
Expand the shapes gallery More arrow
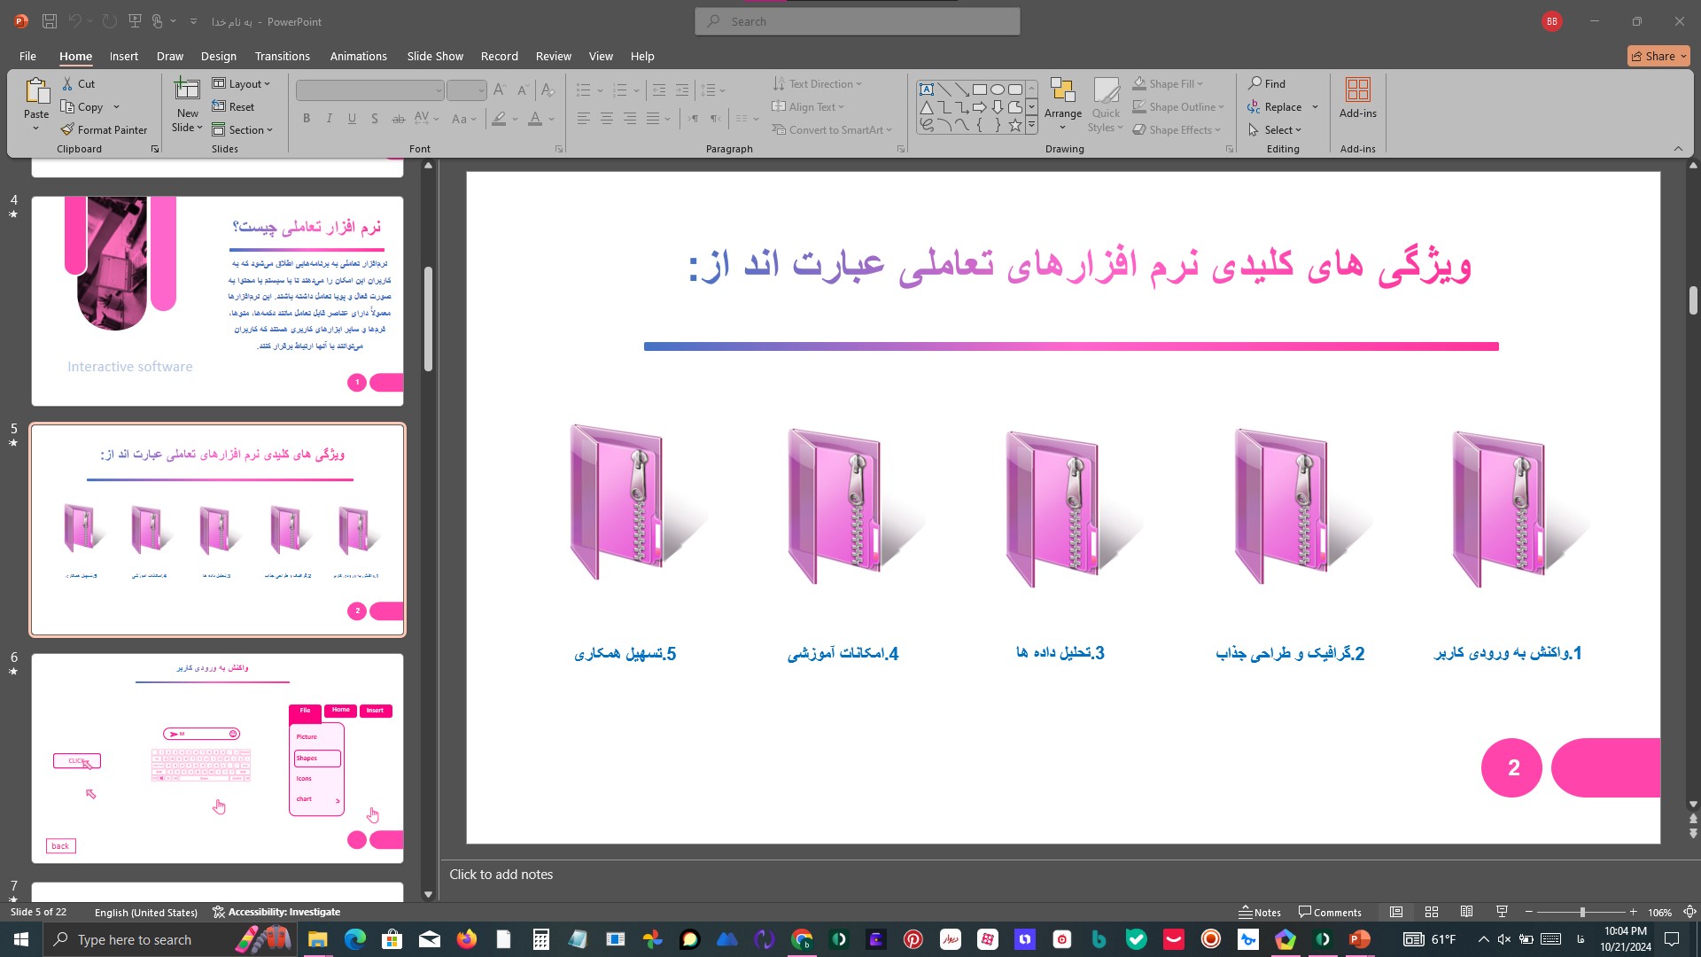(x=1031, y=125)
